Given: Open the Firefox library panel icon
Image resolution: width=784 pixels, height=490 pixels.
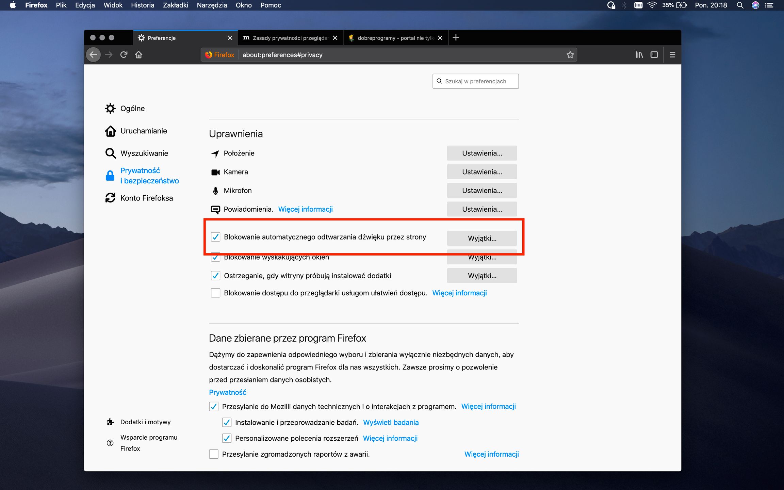Looking at the screenshot, I should click(x=639, y=54).
